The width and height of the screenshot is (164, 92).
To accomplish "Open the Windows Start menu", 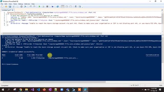I will (3, 90).
